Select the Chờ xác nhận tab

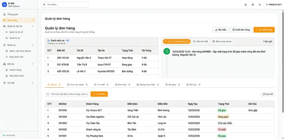[x=78, y=84]
